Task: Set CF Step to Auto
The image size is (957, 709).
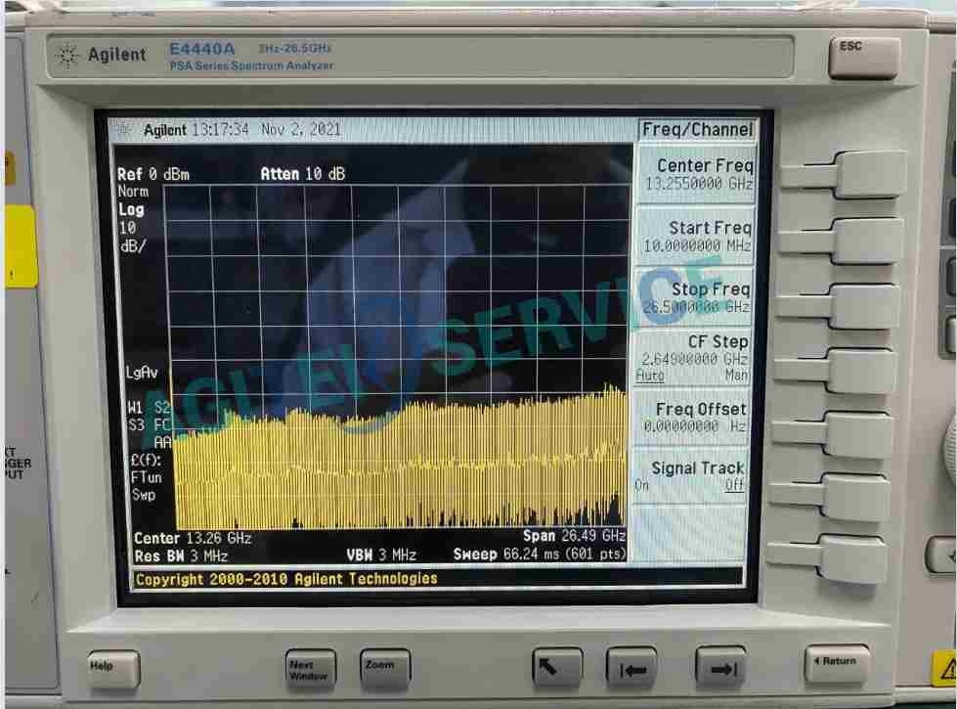Action: coord(648,376)
